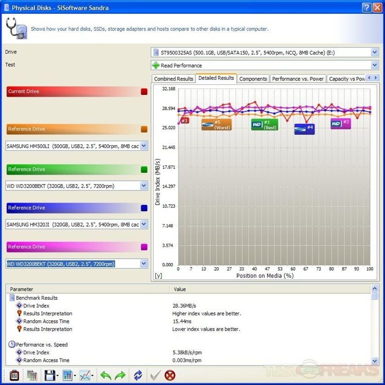The image size is (385, 385).
Task: Click the green back arrow icon
Action: [x=105, y=374]
